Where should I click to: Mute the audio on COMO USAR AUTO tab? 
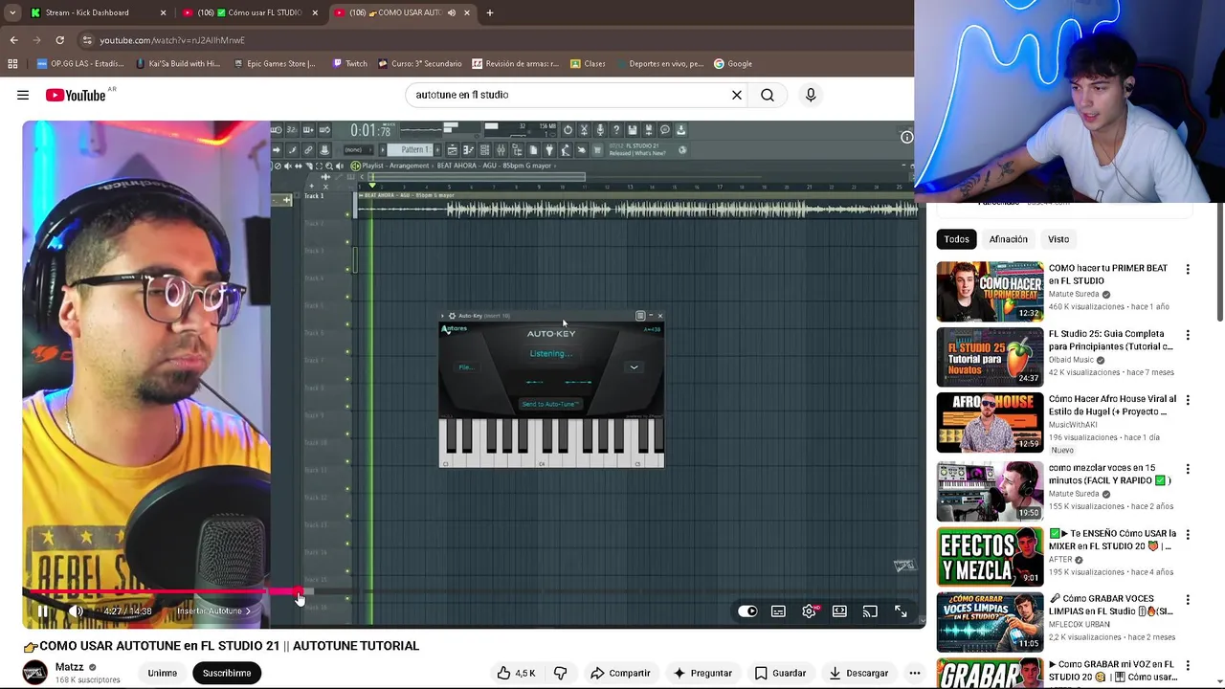[x=452, y=12]
